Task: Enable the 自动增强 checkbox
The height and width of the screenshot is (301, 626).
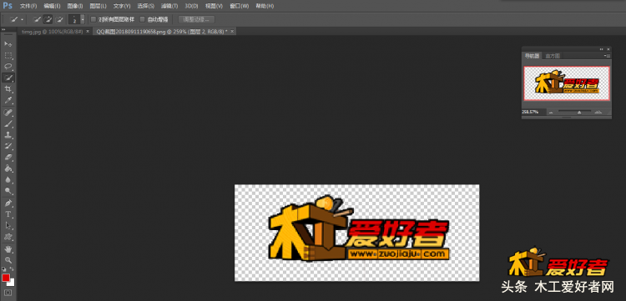Action: [x=142, y=19]
